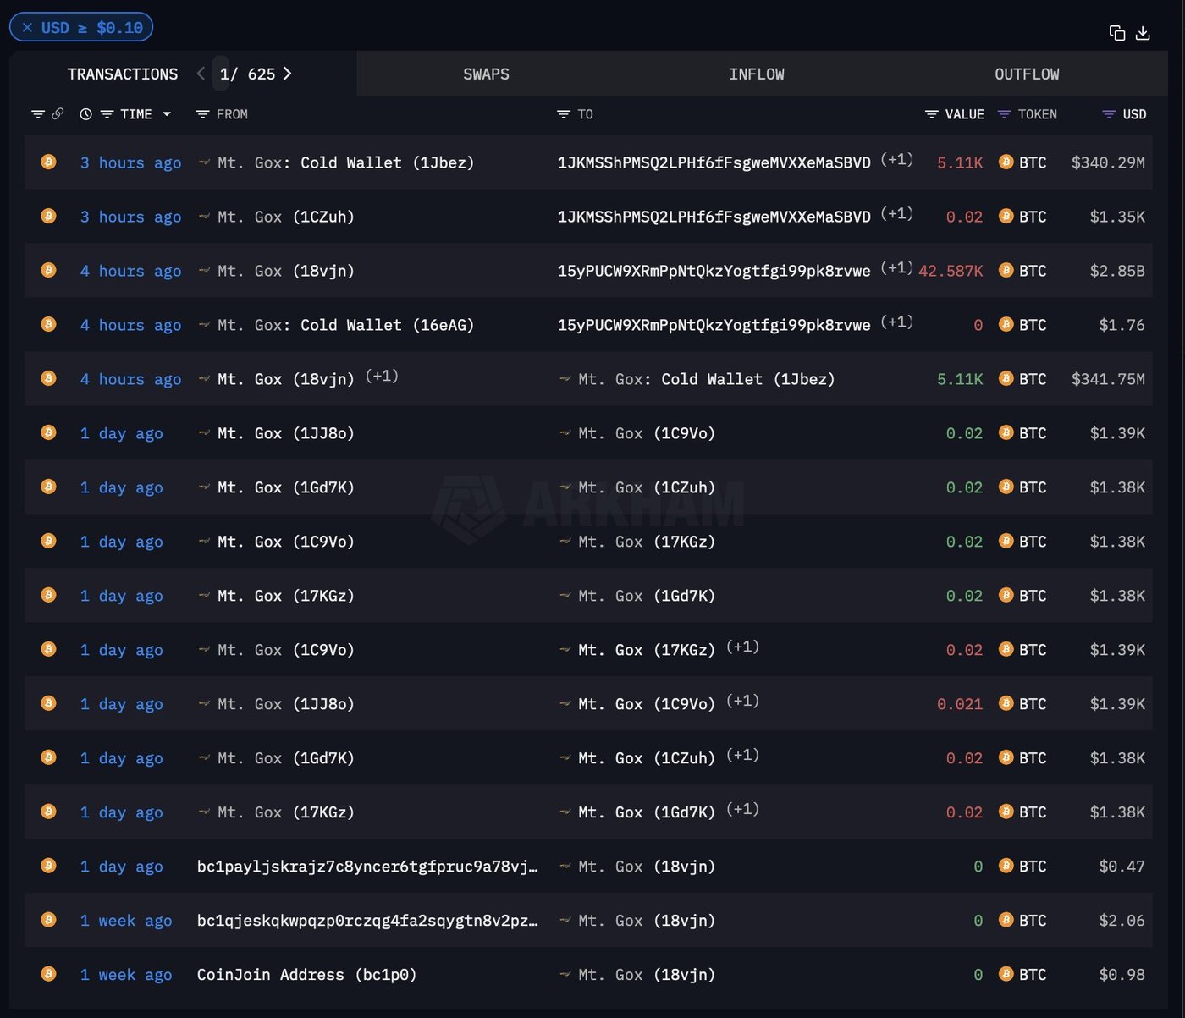Go to next transactions page
This screenshot has width=1185, height=1018.
point(288,74)
